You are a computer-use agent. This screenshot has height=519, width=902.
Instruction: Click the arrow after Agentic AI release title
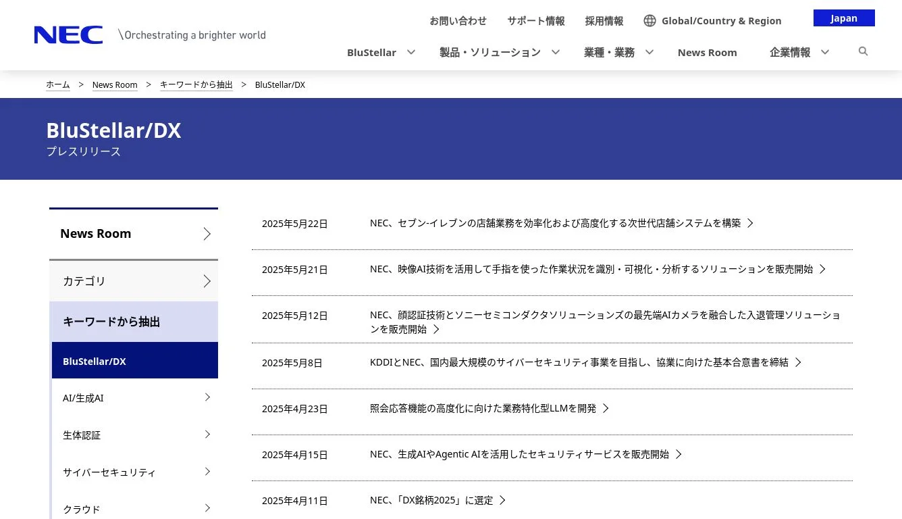tap(679, 454)
